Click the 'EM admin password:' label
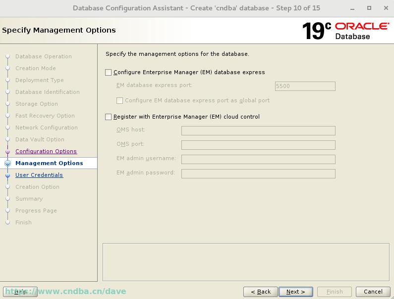This screenshot has height=299, width=394. pos(146,172)
